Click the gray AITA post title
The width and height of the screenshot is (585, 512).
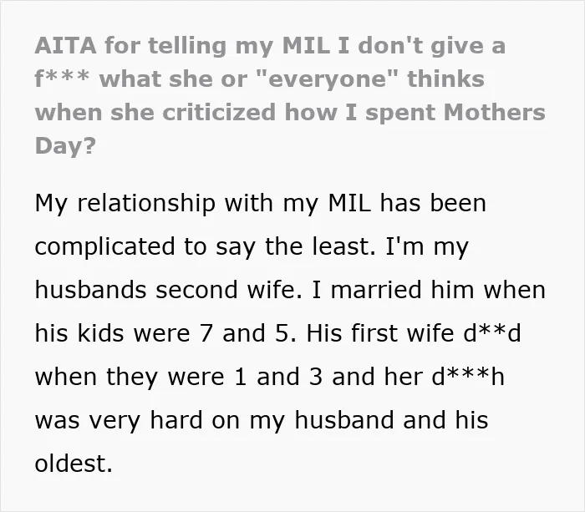click(x=290, y=95)
